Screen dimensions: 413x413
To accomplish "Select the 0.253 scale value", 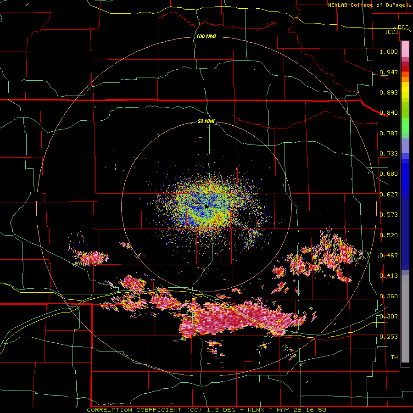I will pyautogui.click(x=389, y=337).
